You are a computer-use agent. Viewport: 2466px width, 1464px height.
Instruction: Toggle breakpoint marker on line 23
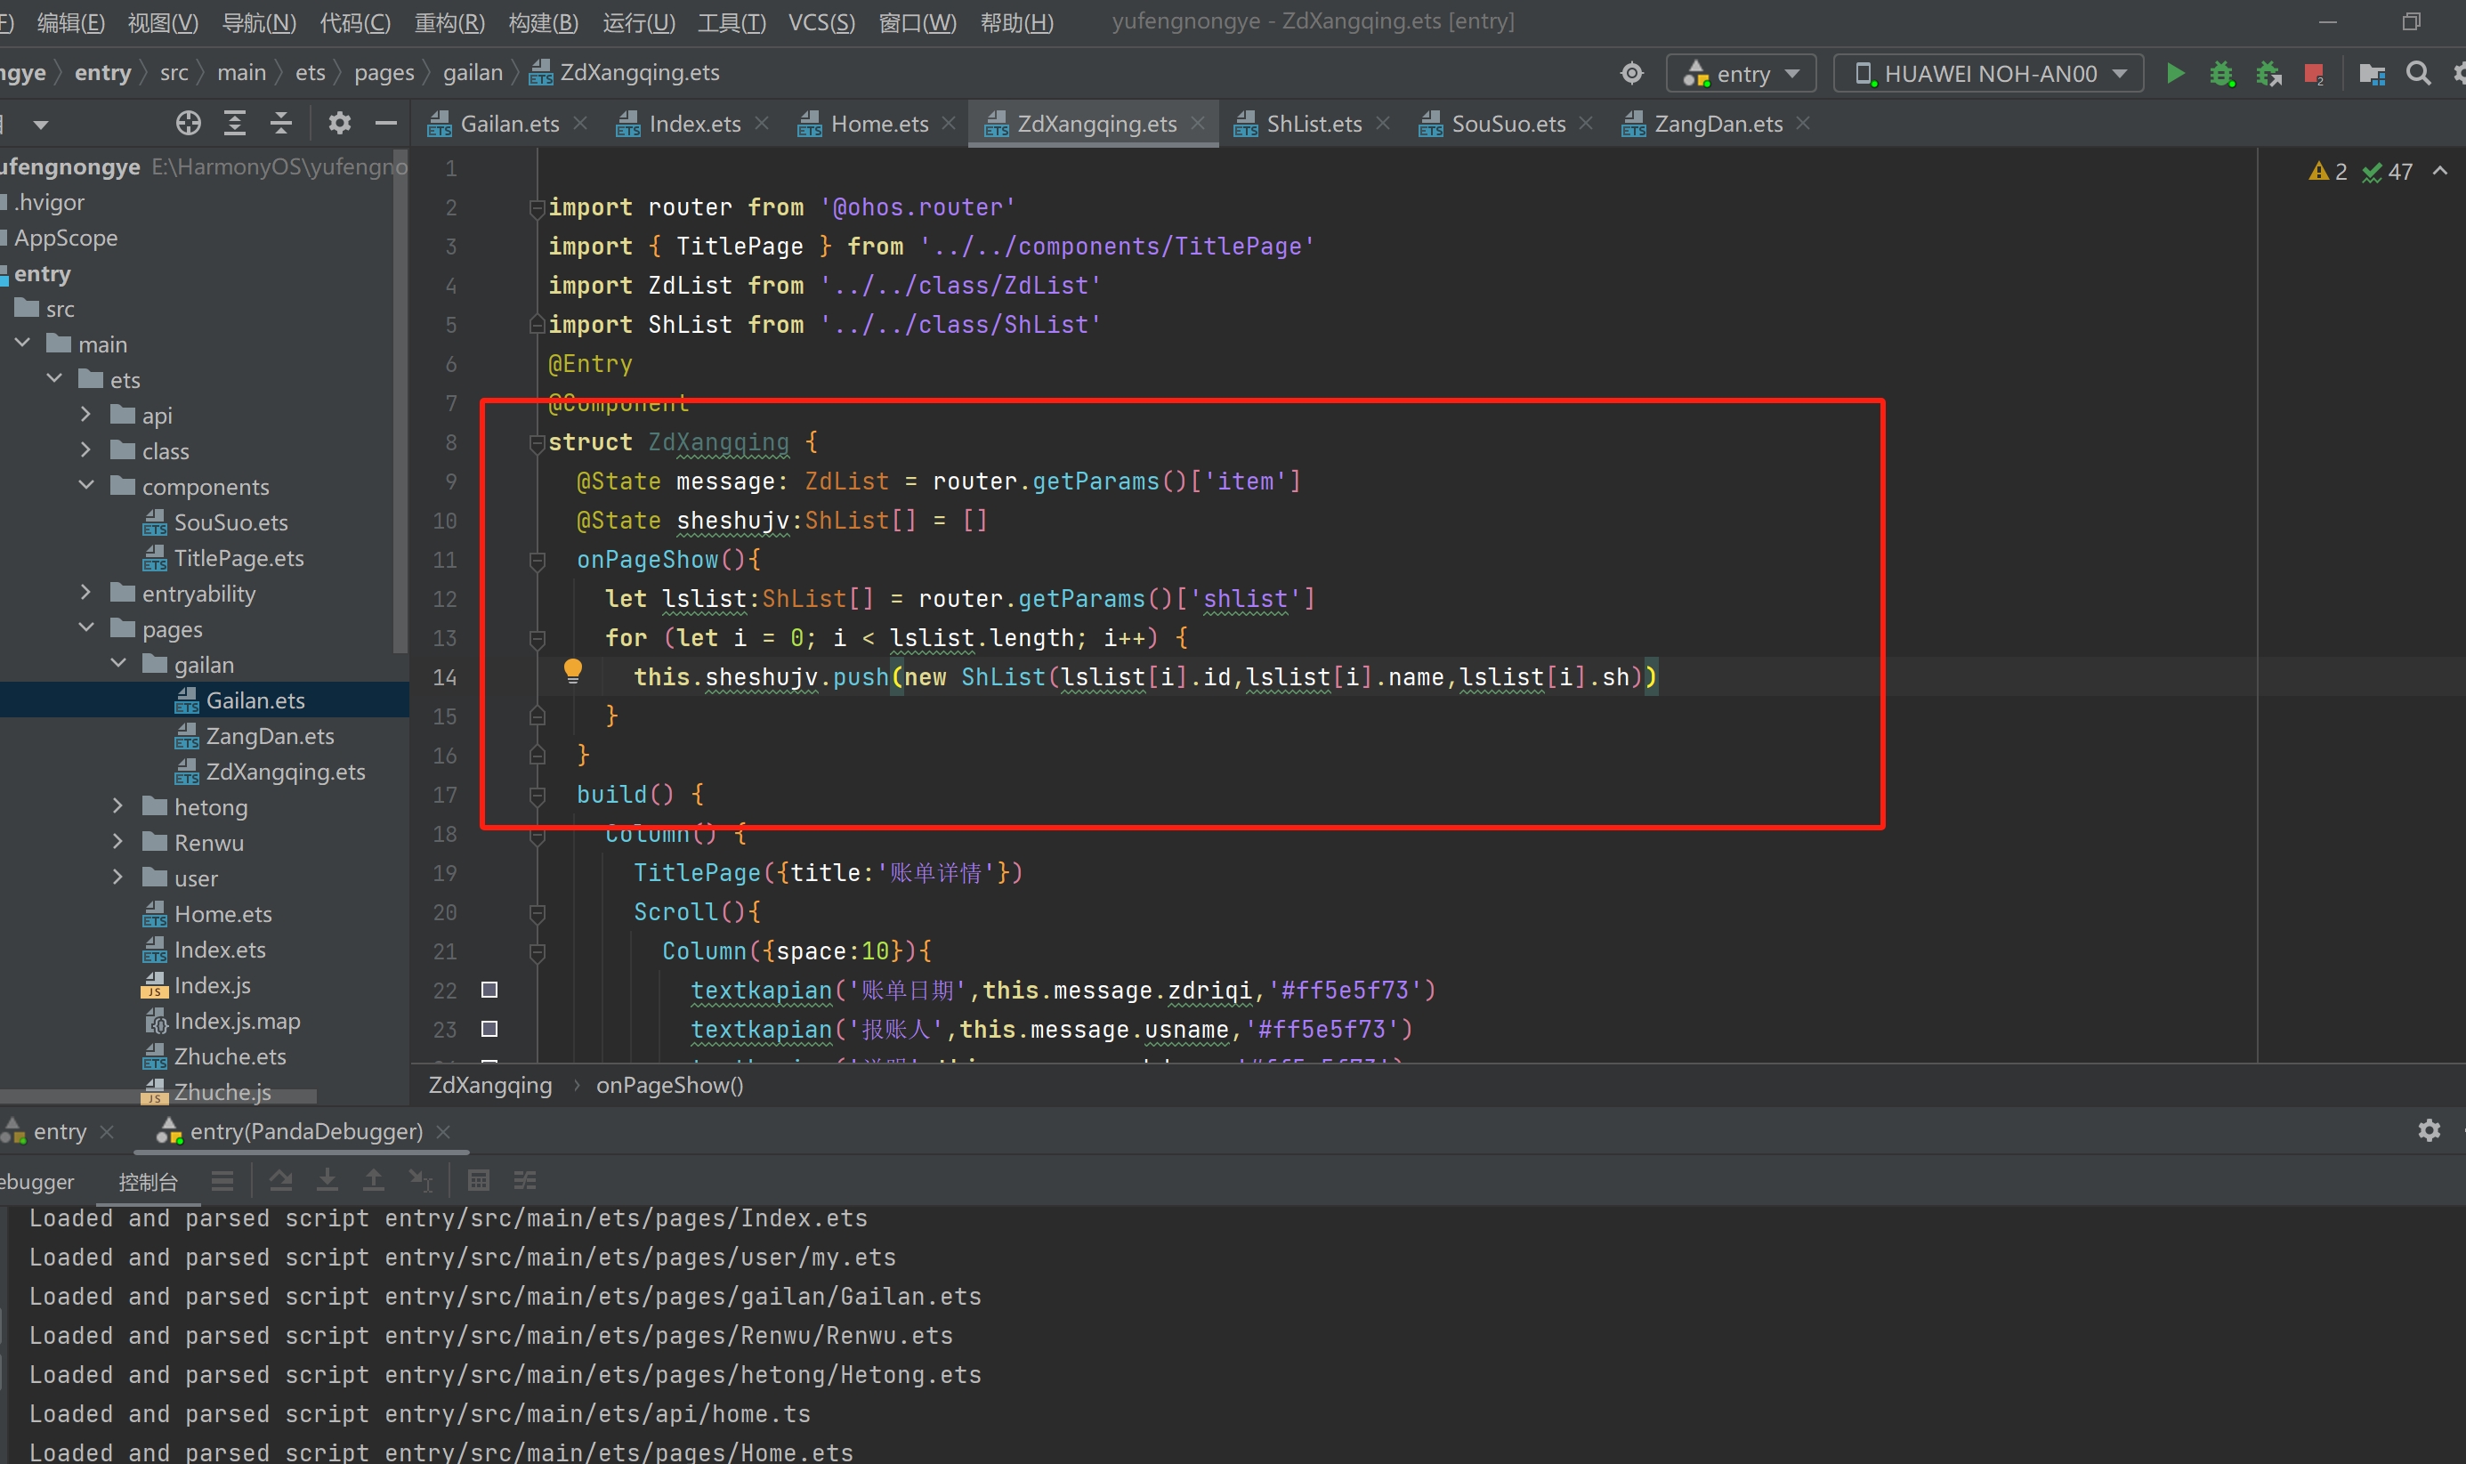point(489,1029)
